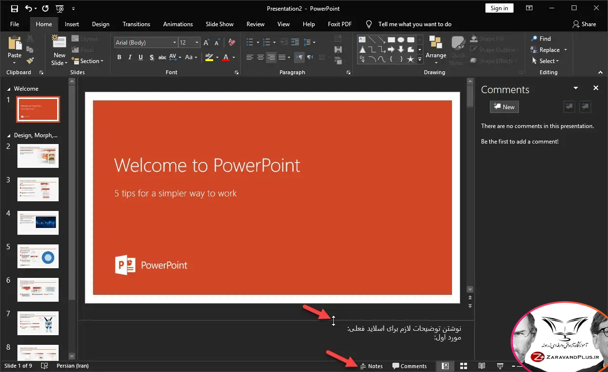608x372 pixels.
Task: Decrease the font size
Action: click(218, 43)
